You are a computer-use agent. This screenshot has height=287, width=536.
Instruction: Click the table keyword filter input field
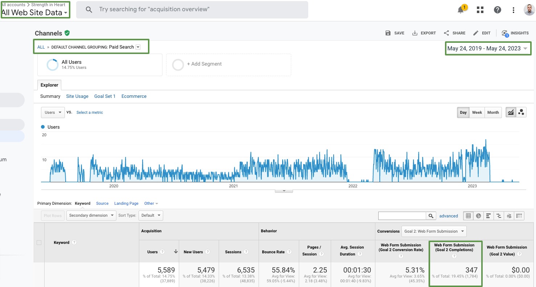click(402, 216)
